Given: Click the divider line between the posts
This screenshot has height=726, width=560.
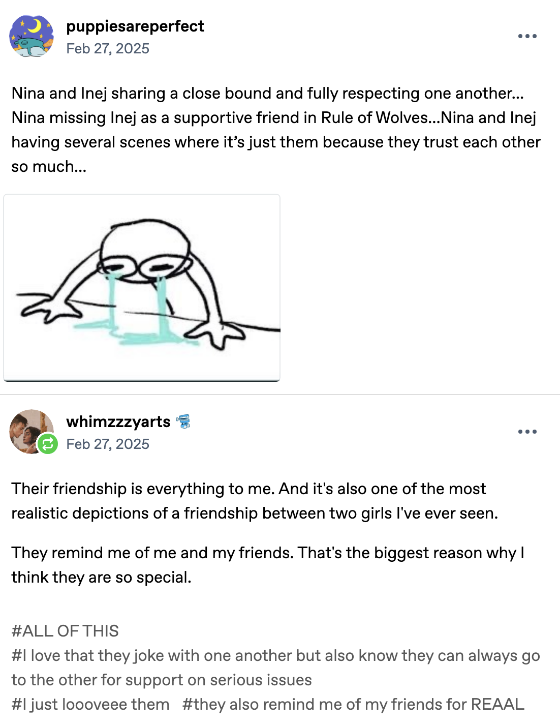Looking at the screenshot, I should click(x=280, y=395).
